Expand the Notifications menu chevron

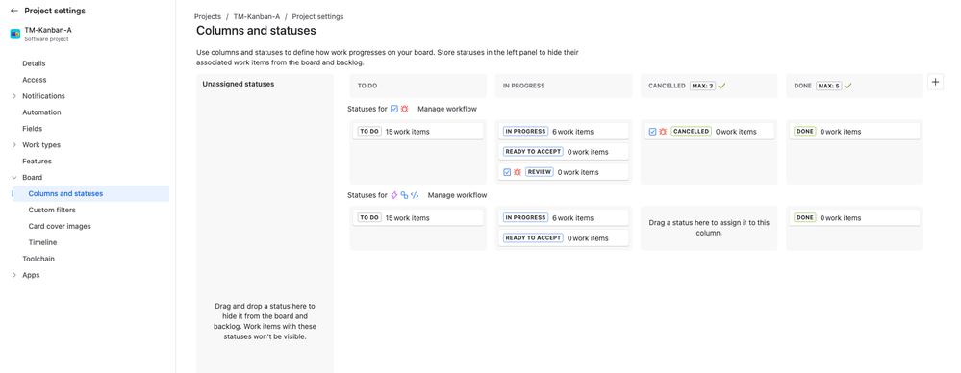click(14, 96)
